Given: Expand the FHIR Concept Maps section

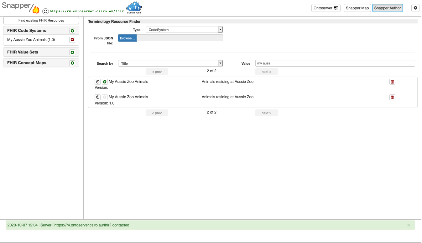Looking at the screenshot, I should pos(27,63).
